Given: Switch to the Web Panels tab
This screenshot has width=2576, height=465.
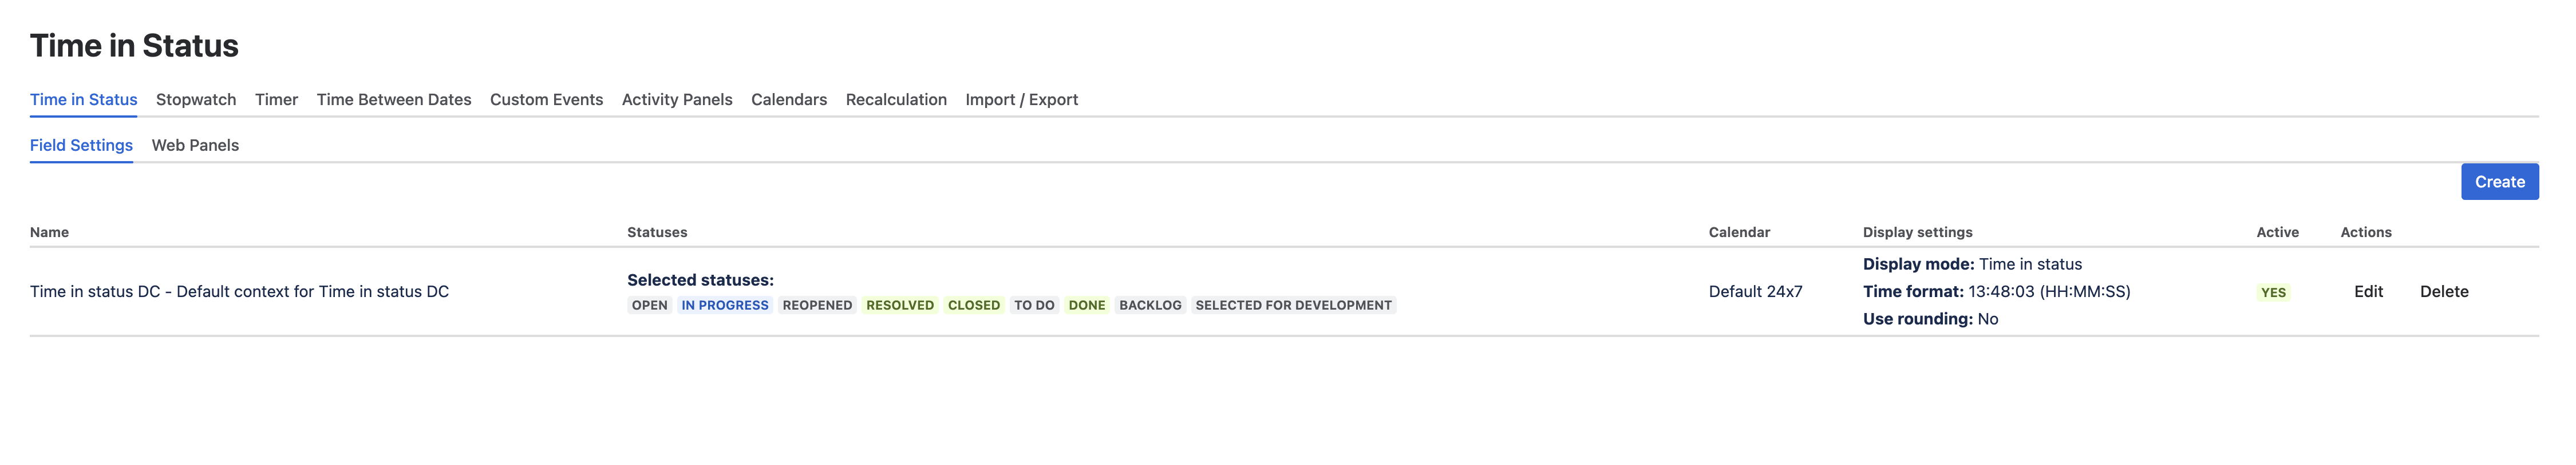Looking at the screenshot, I should [195, 145].
